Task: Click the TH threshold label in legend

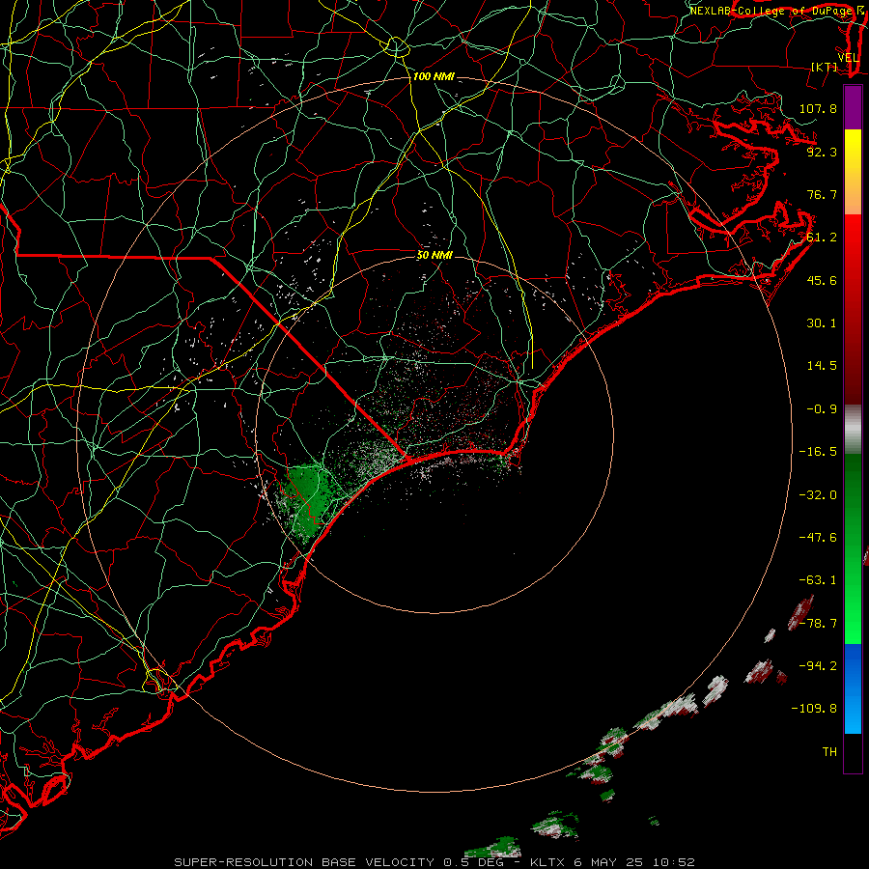Action: pyautogui.click(x=829, y=751)
